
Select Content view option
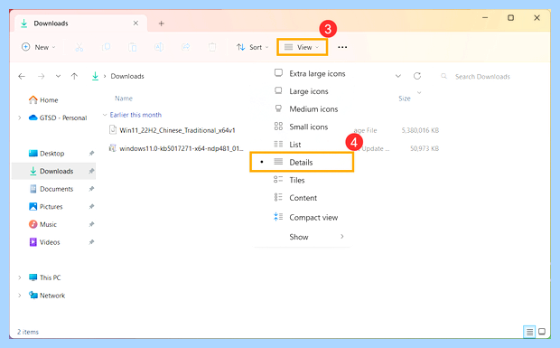click(x=295, y=198)
